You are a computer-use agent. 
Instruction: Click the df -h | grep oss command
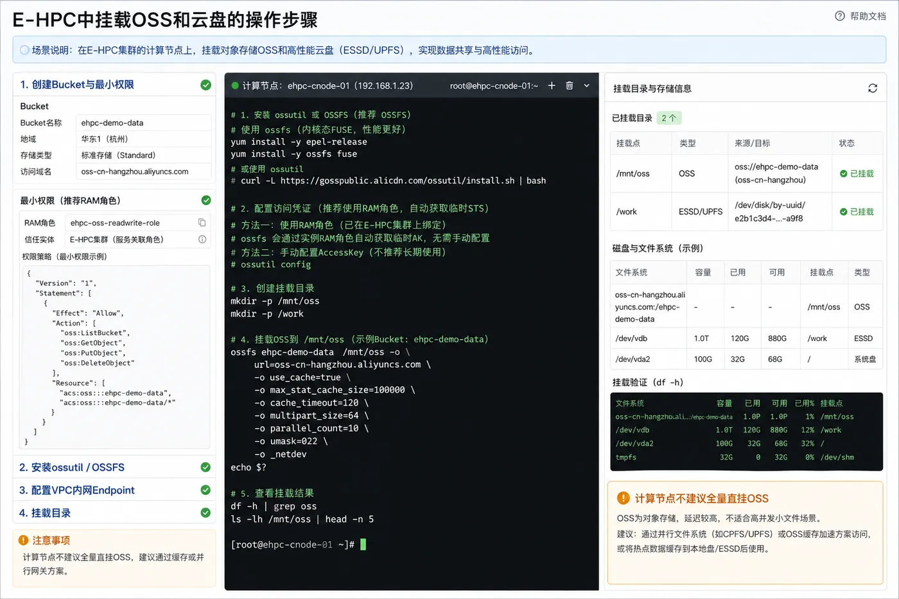[x=274, y=506]
